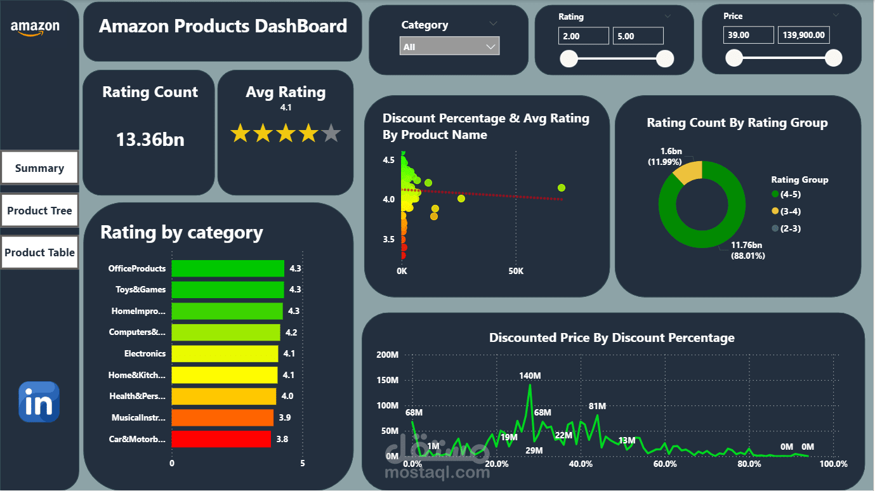Click the Price slider right handle
Screen dimensions: 875x491
click(x=833, y=58)
